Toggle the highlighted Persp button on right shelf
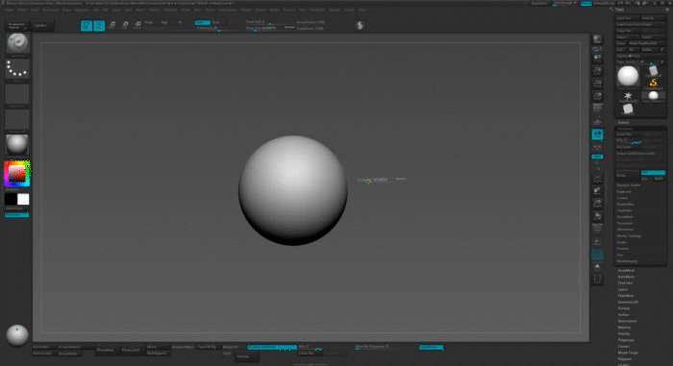673x366 pixels. pos(597,134)
